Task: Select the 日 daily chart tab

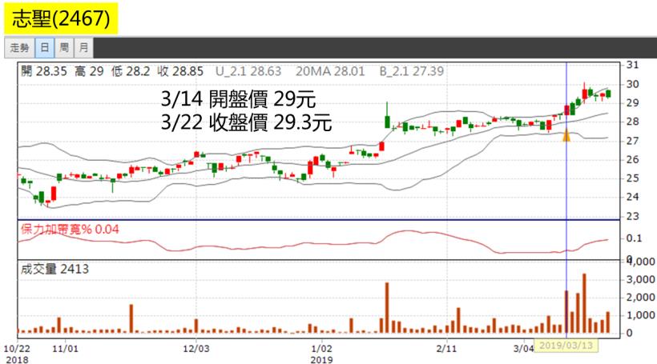Action: pos(44,48)
